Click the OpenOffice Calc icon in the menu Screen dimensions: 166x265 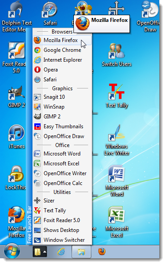click(x=37, y=183)
